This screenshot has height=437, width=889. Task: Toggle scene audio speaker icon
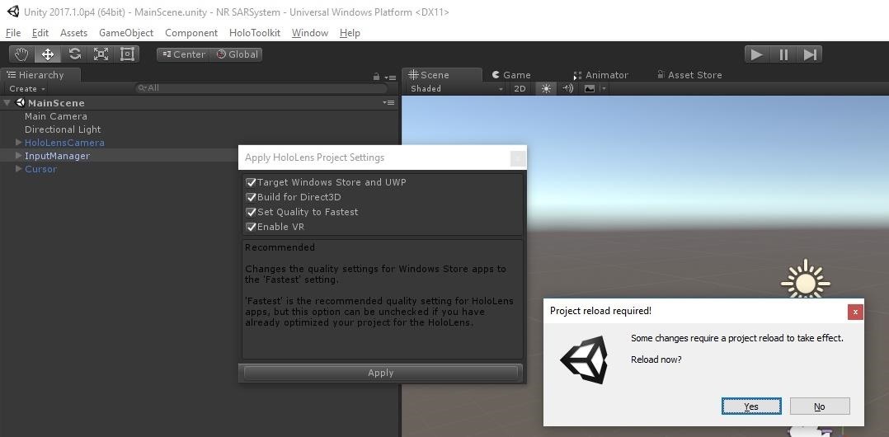567,88
